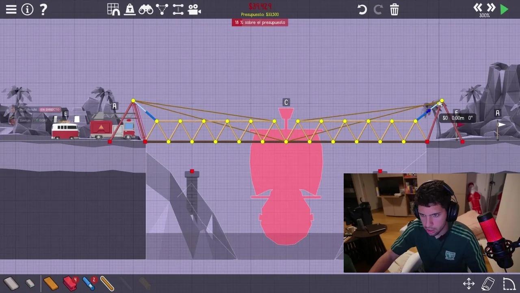
Task: Select the triangle tracing tool
Action: point(162,9)
